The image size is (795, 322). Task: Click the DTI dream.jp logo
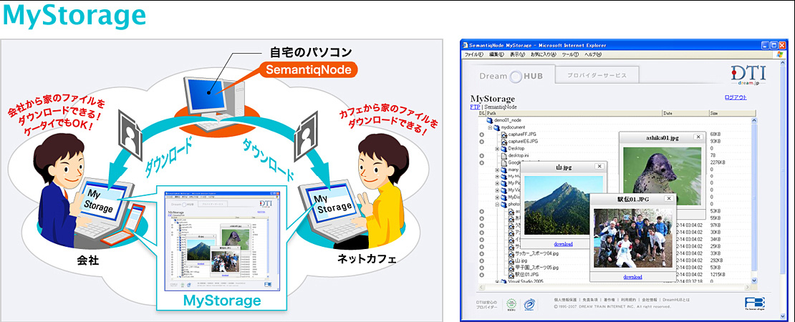748,75
